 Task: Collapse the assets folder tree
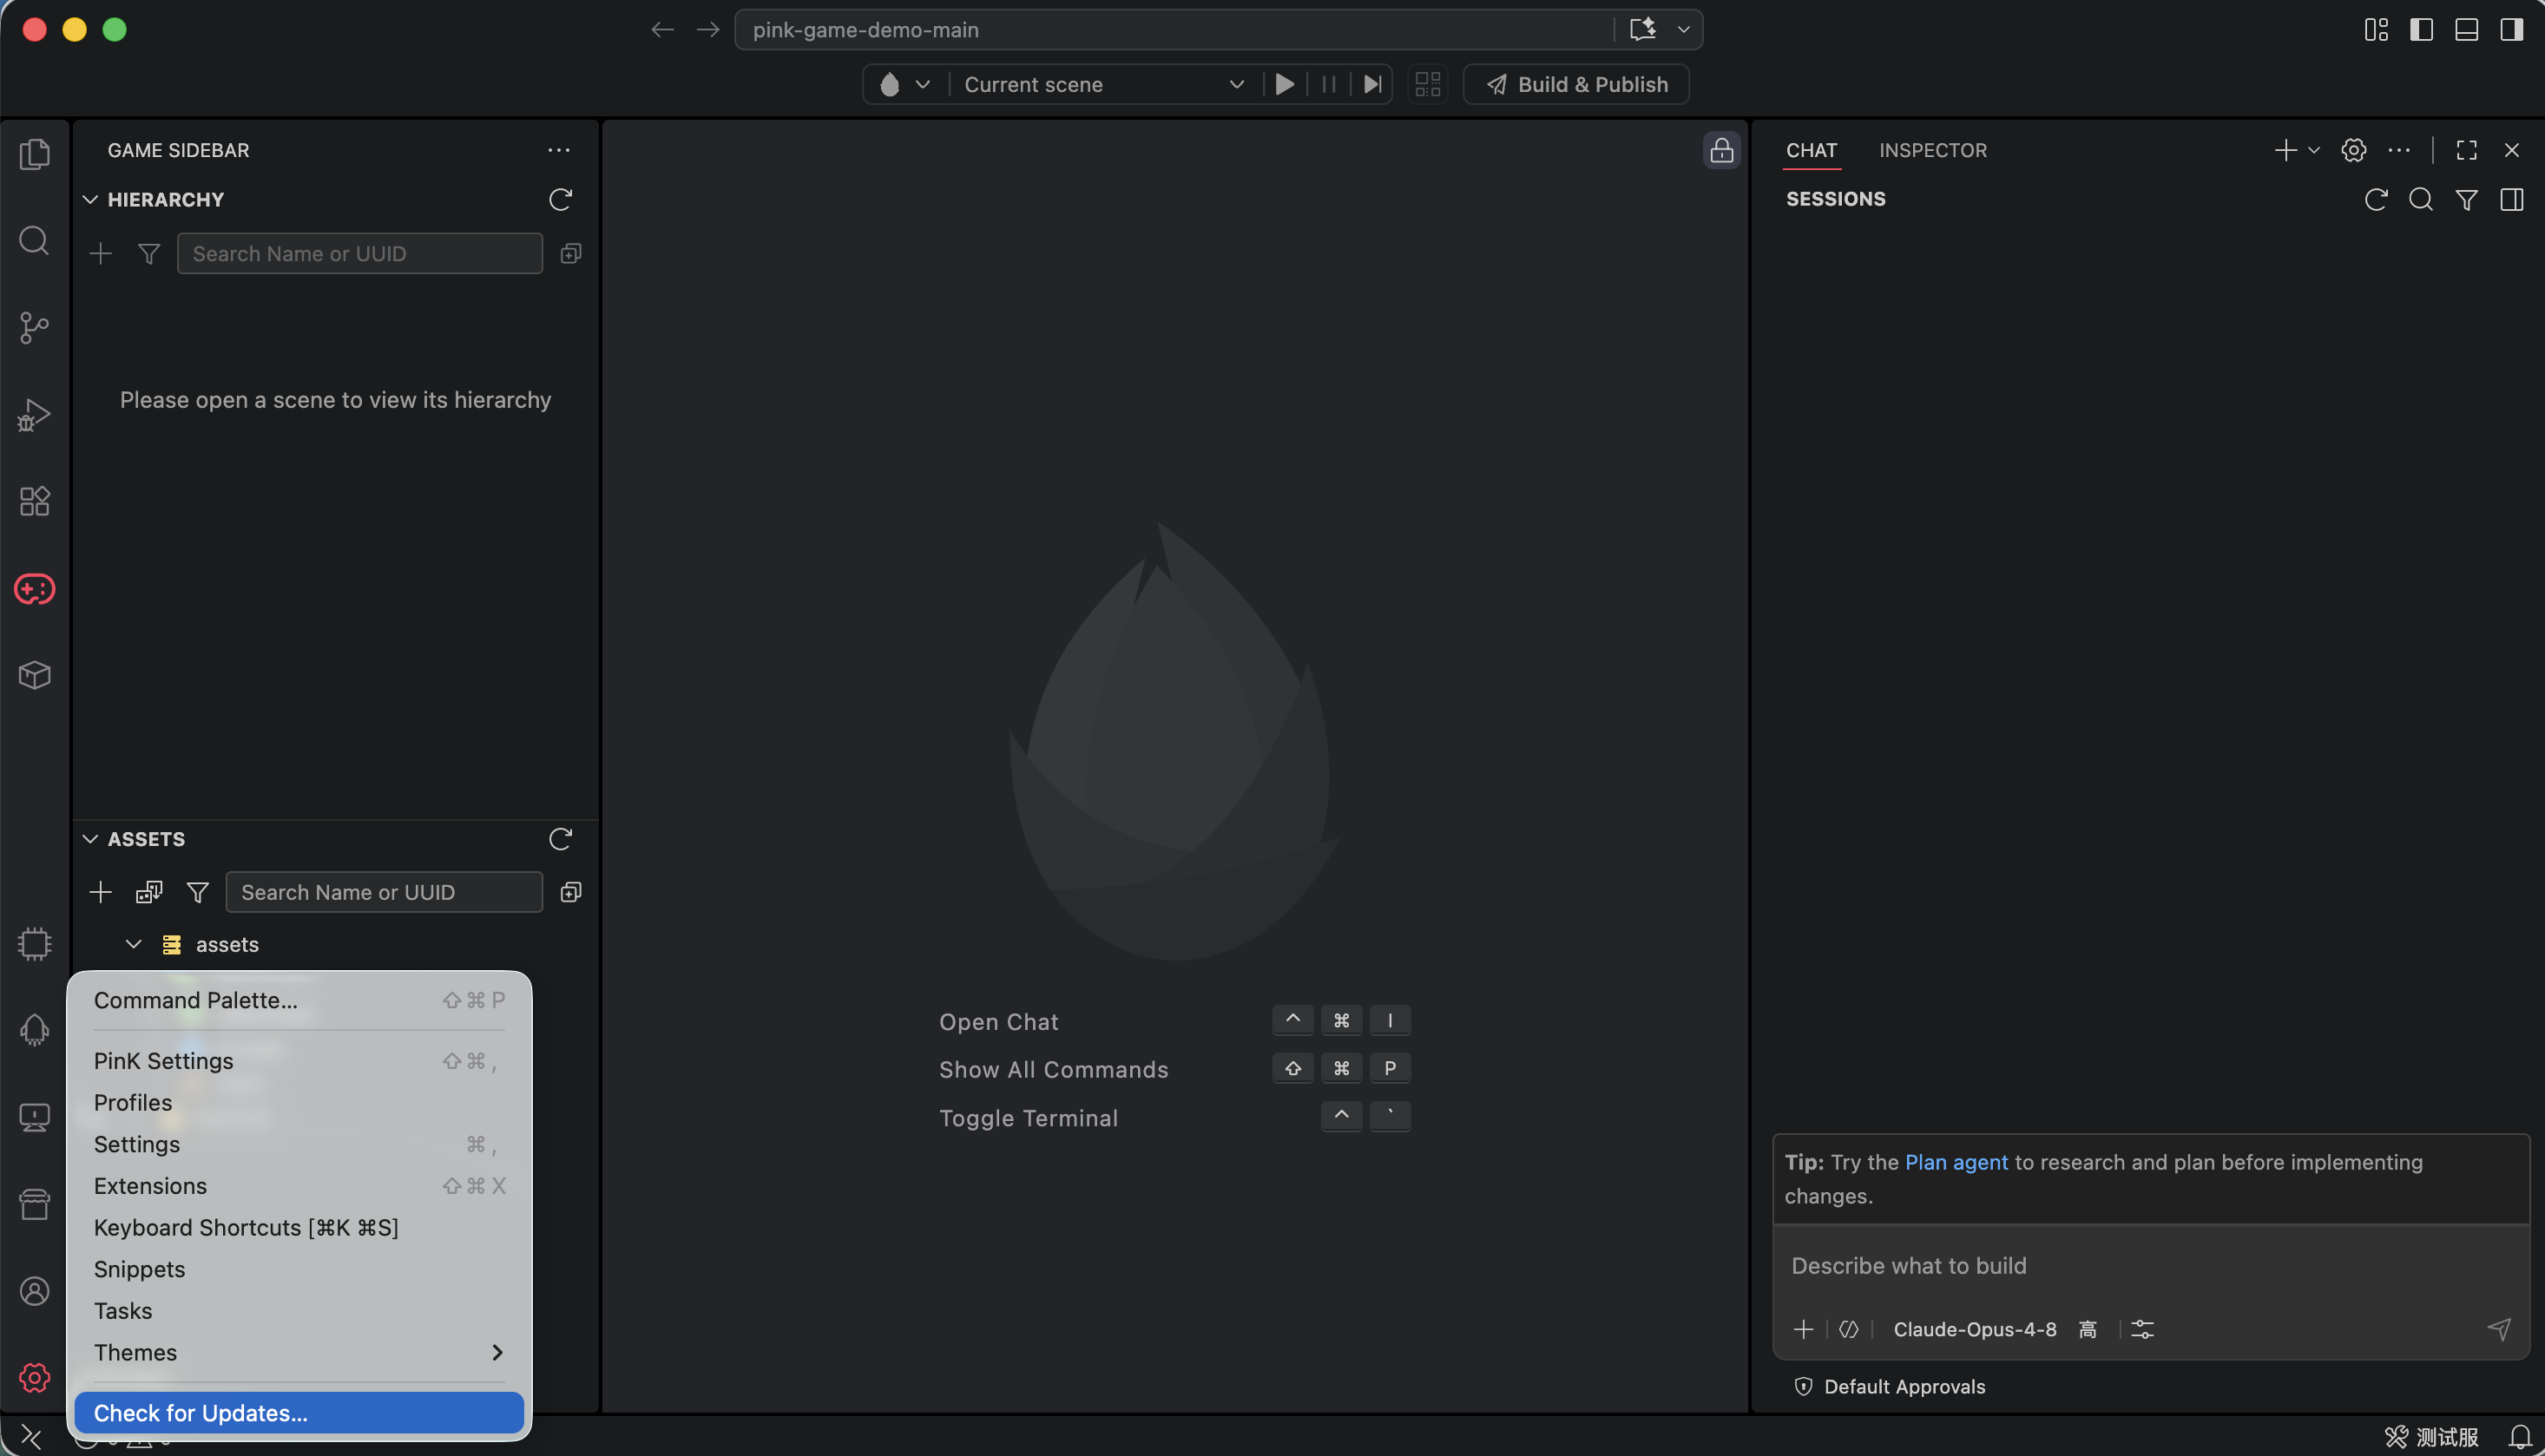click(133, 944)
